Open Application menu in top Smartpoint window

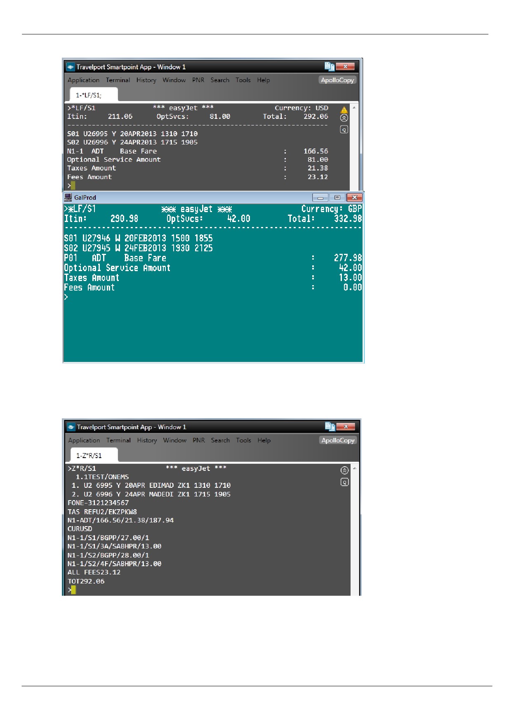pos(83,80)
